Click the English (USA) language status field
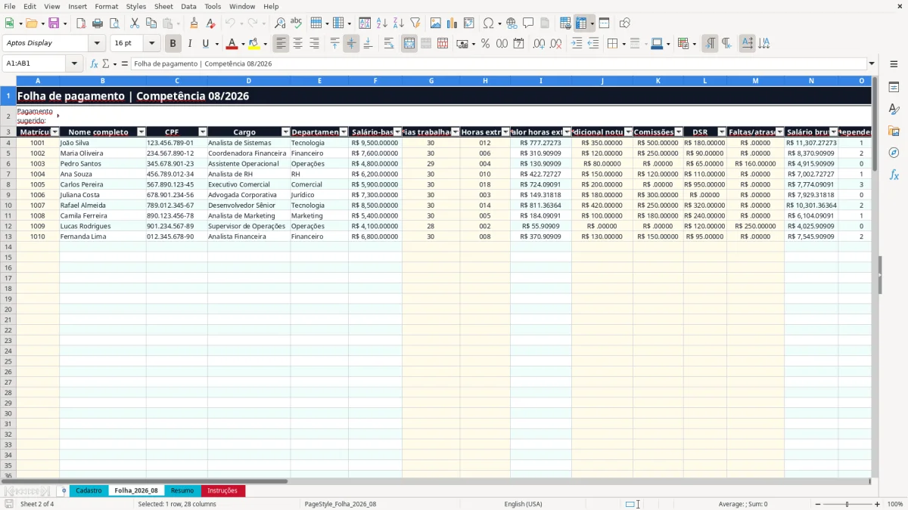Screen dimensions: 908x510 point(523,504)
